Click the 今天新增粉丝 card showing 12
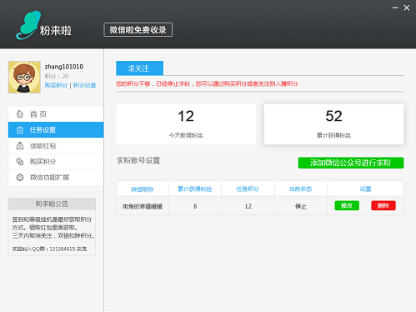 pyautogui.click(x=186, y=124)
